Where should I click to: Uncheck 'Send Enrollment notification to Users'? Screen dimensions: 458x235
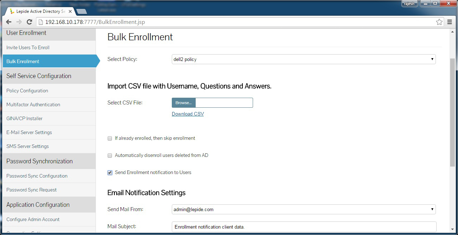coord(110,173)
